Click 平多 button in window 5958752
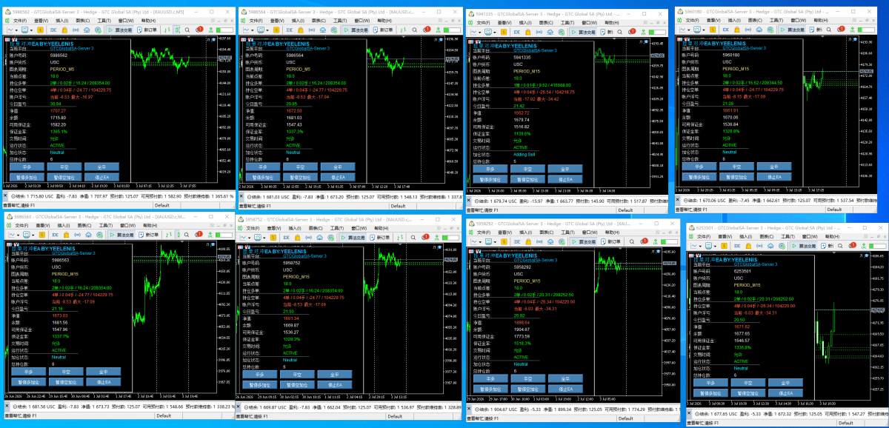889x428 pixels. [259, 375]
